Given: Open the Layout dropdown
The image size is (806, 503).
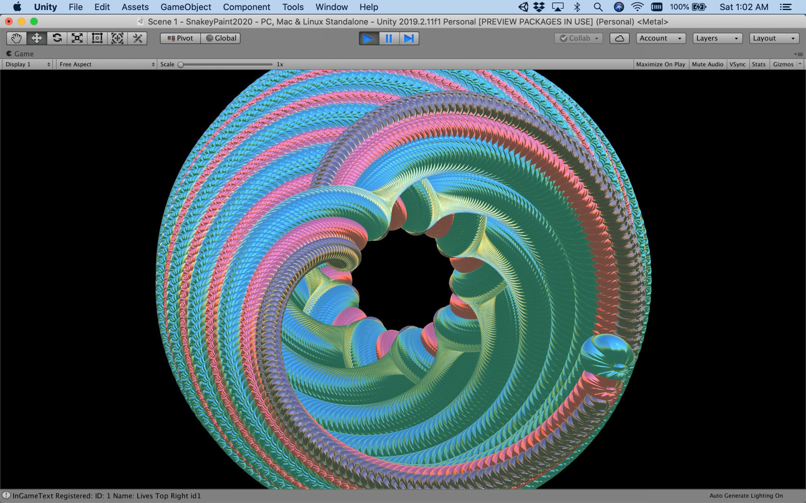Looking at the screenshot, I should pos(774,38).
